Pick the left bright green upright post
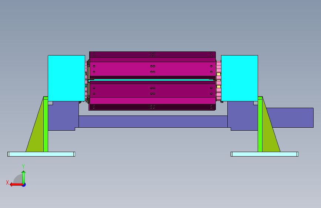 (46, 124)
